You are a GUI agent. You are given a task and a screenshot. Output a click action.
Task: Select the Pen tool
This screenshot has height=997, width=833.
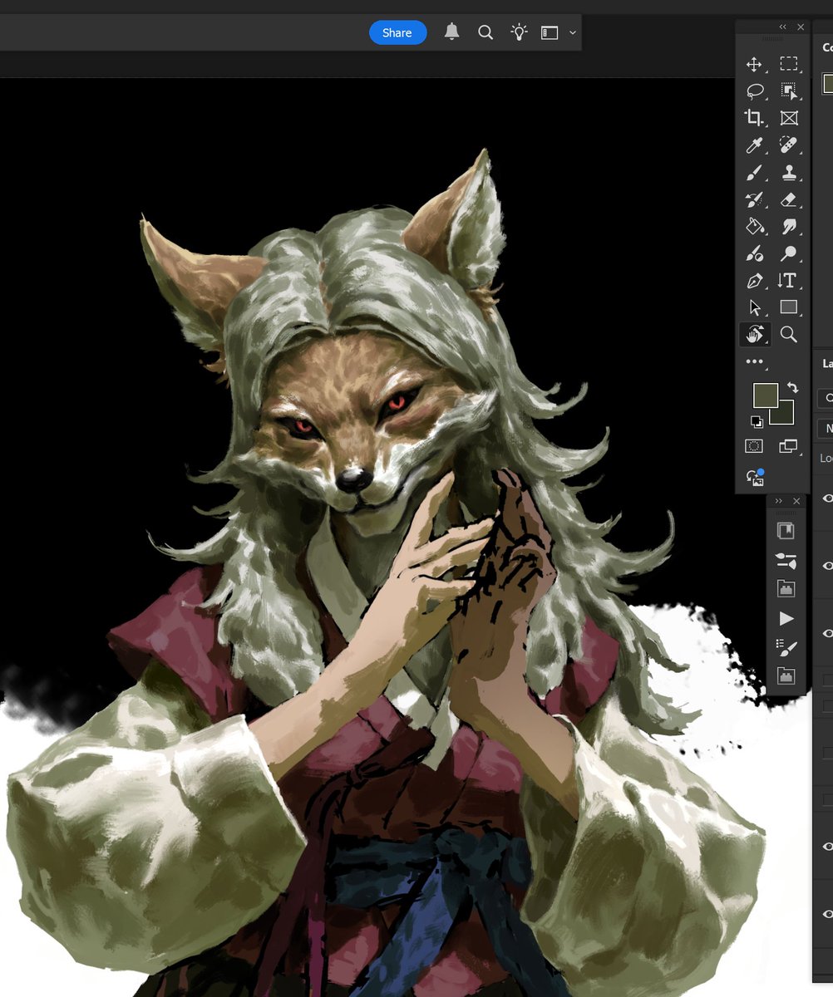(754, 281)
